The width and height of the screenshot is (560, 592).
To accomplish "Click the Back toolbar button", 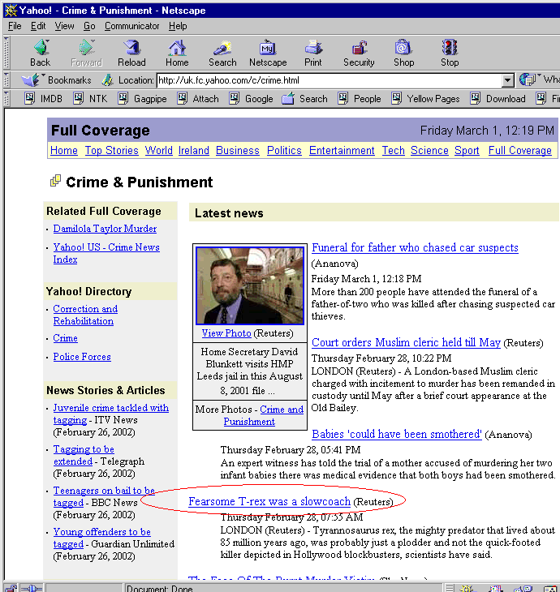I will (x=41, y=53).
